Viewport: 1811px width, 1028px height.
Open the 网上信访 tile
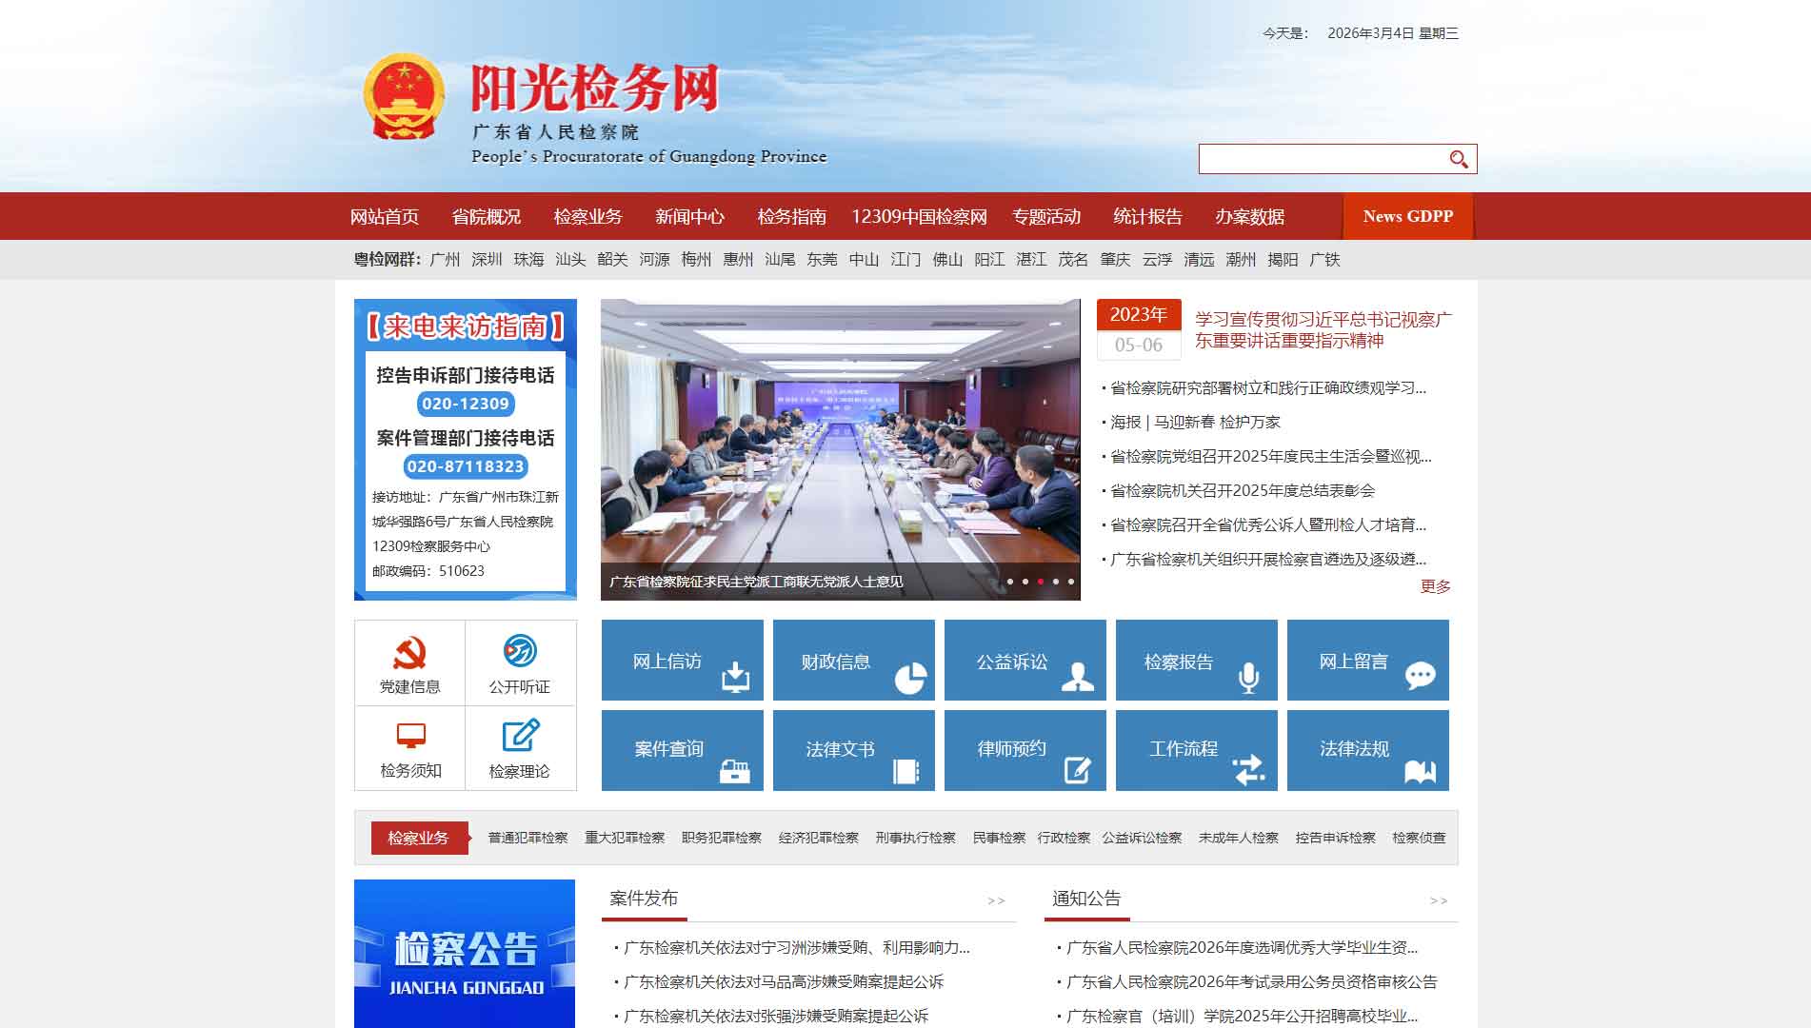[683, 661]
